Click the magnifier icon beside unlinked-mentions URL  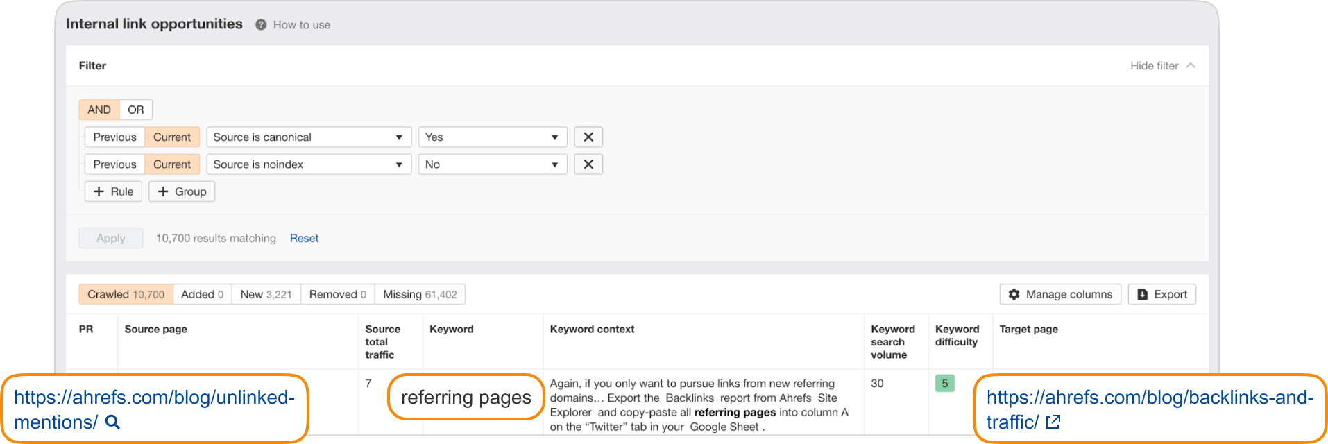point(112,422)
